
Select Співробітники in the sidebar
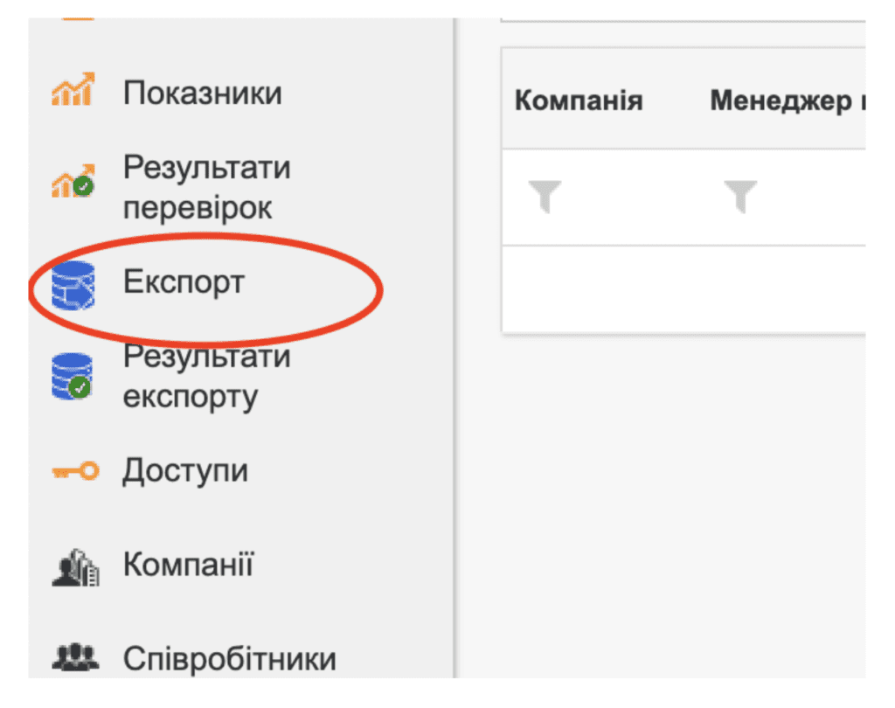coord(230,658)
